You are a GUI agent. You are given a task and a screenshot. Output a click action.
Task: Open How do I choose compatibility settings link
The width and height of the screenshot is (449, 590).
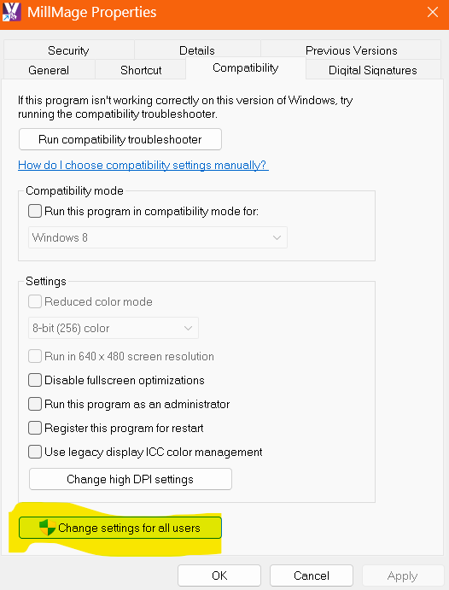143,165
